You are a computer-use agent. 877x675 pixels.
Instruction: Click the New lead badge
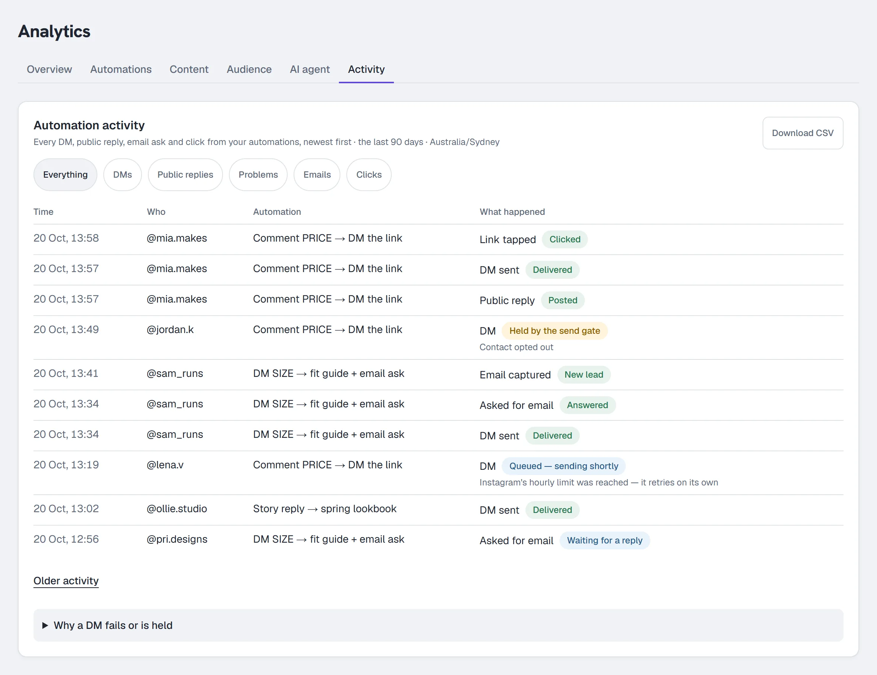583,375
